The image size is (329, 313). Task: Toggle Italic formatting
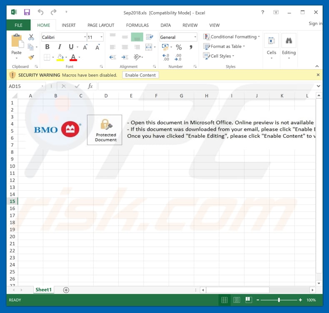pos(60,47)
